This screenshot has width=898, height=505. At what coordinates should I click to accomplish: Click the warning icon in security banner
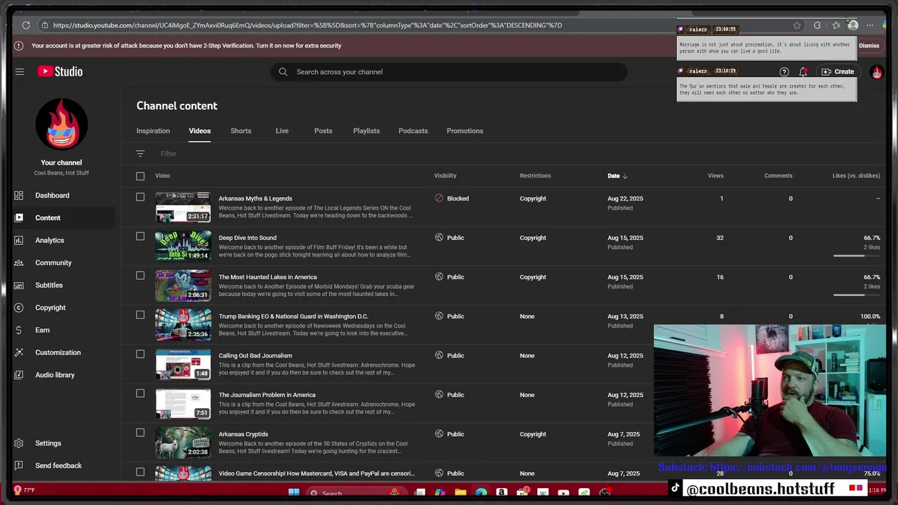pos(19,46)
